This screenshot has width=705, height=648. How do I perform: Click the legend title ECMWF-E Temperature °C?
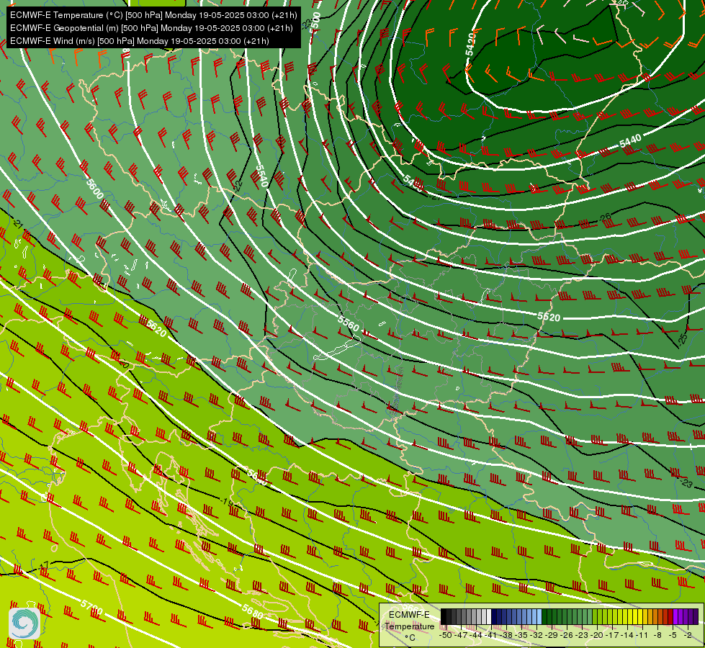pyautogui.click(x=409, y=626)
